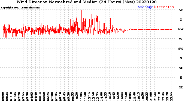
Task: Click the 11:40 time label
Action: point(85,97)
